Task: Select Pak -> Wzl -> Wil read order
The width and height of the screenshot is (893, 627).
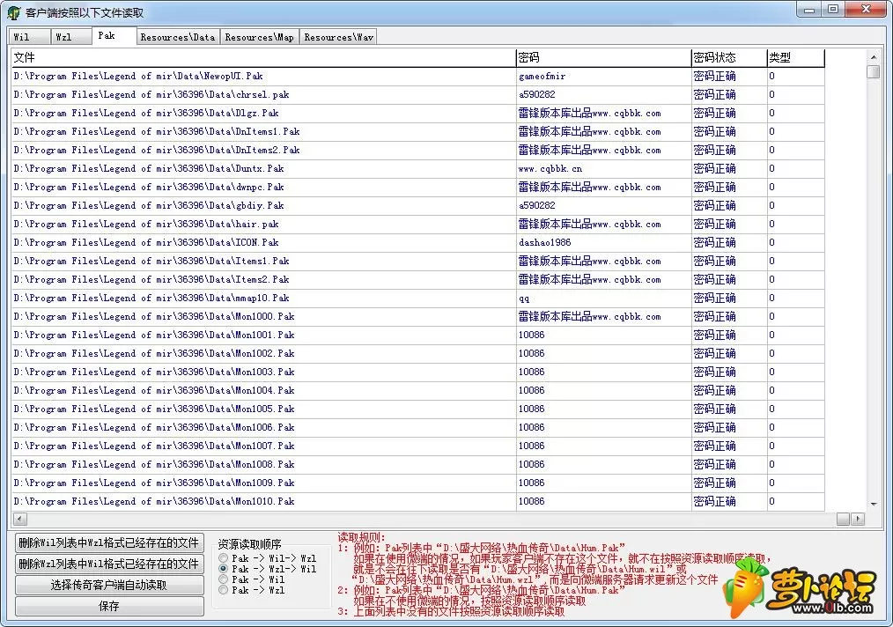Action: [x=268, y=568]
